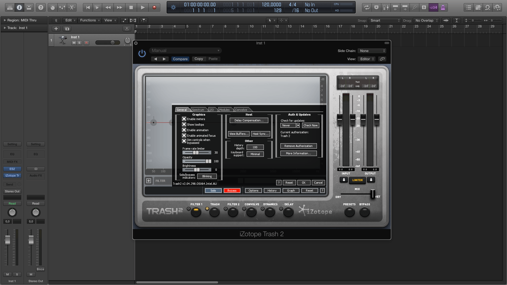Viewport: 507px width, 285px height.
Task: Solo track Inst 1 with S button
Action: point(79,43)
